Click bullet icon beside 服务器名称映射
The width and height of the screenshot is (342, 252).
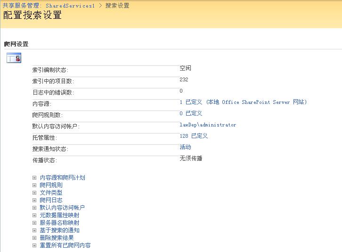point(34,223)
